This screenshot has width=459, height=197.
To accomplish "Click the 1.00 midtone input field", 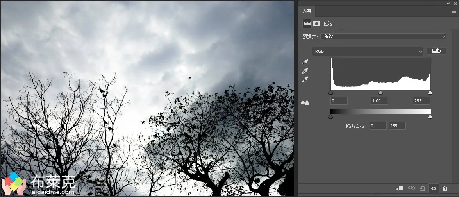I will pos(379,101).
